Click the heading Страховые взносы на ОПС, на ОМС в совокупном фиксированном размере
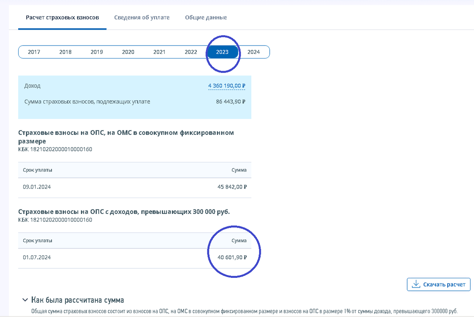The height and width of the screenshot is (317, 474). (x=126, y=137)
